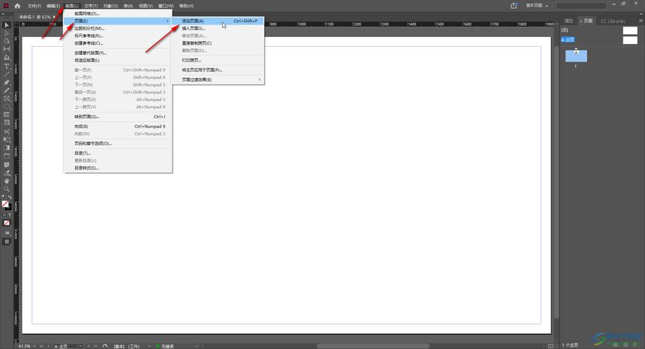Click the Stroke color swatch in toolbox
Screen dimensions: 645x349
pos(8,207)
